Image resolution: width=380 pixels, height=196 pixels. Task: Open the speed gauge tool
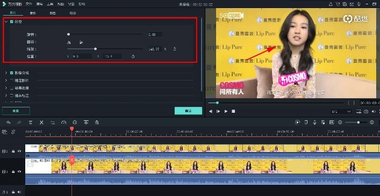click(x=63, y=122)
